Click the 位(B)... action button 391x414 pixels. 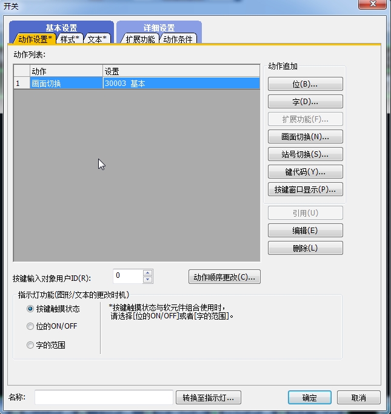coord(305,84)
